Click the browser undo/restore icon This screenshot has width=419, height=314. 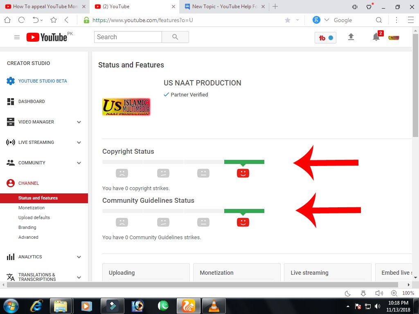pyautogui.click(x=35, y=20)
